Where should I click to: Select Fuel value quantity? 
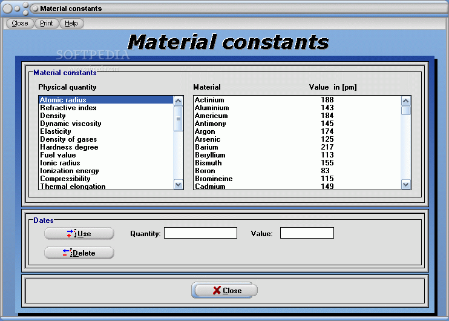(106, 155)
